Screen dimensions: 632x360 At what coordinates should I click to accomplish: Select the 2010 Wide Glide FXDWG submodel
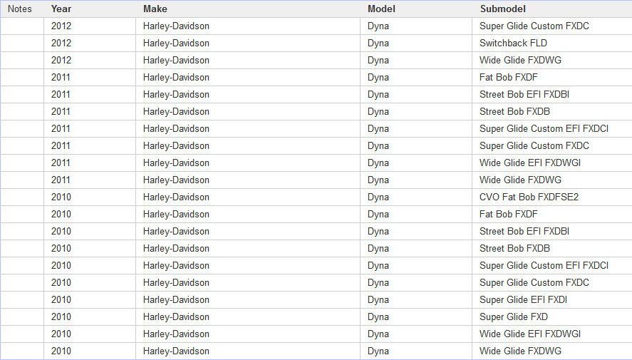point(520,351)
